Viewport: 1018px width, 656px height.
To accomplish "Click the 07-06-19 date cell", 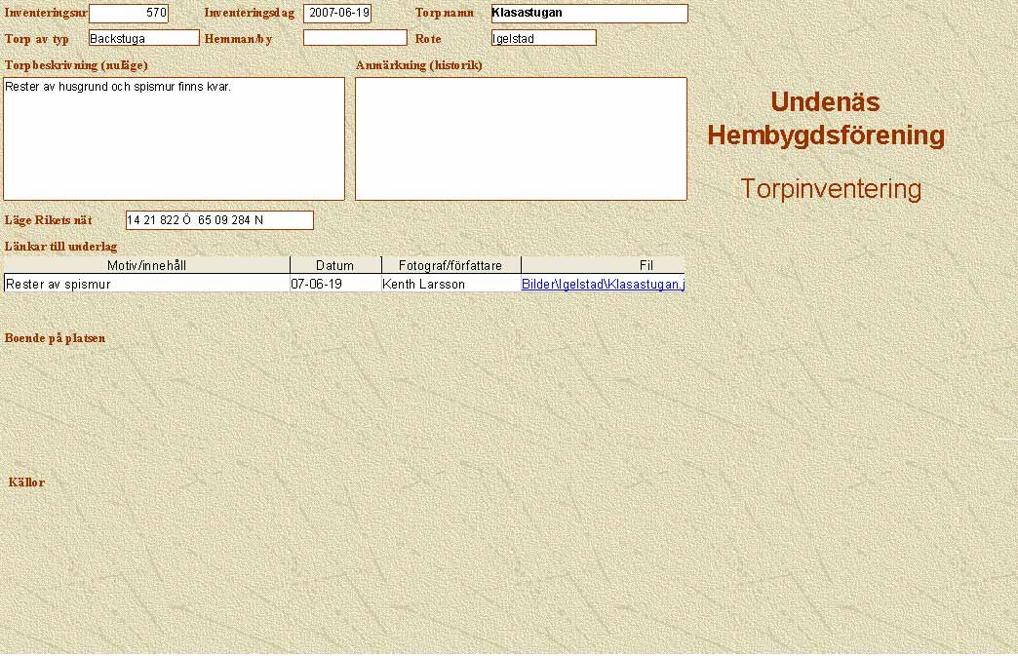I will [x=335, y=285].
